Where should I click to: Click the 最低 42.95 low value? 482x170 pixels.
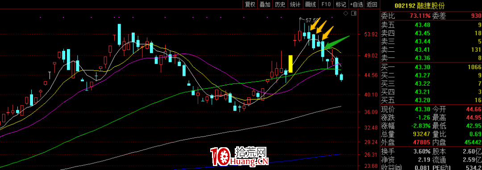pos(474,126)
